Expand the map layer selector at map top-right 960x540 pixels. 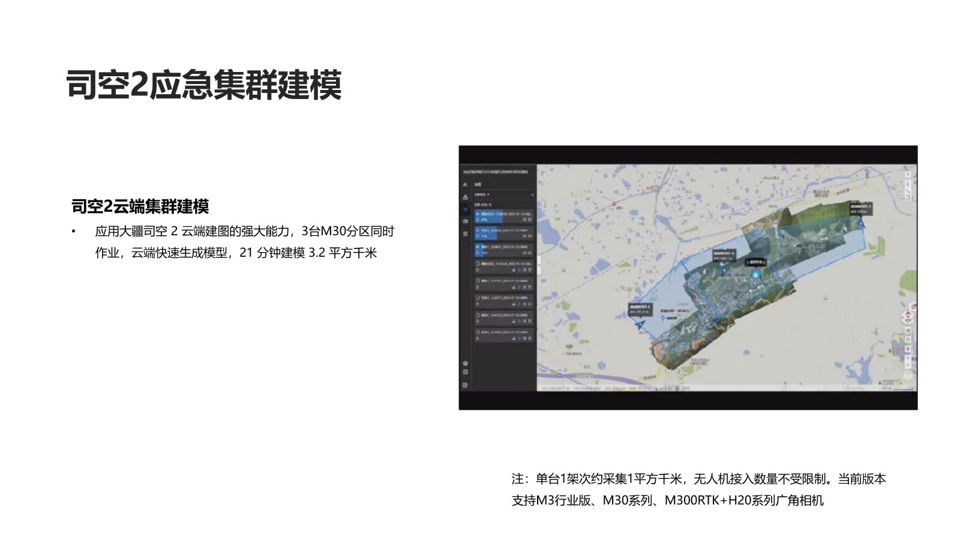pyautogui.click(x=908, y=174)
